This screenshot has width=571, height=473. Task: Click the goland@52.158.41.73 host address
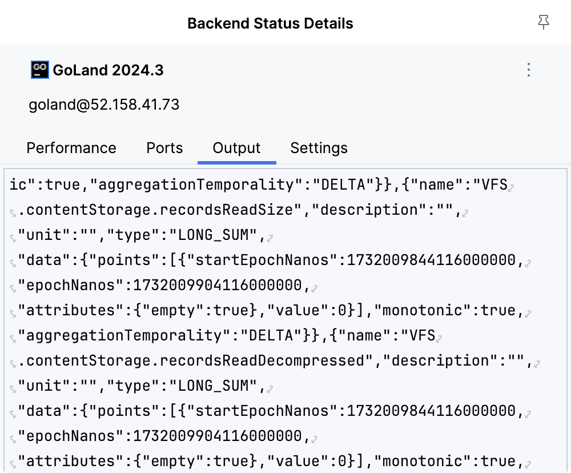pos(104,105)
